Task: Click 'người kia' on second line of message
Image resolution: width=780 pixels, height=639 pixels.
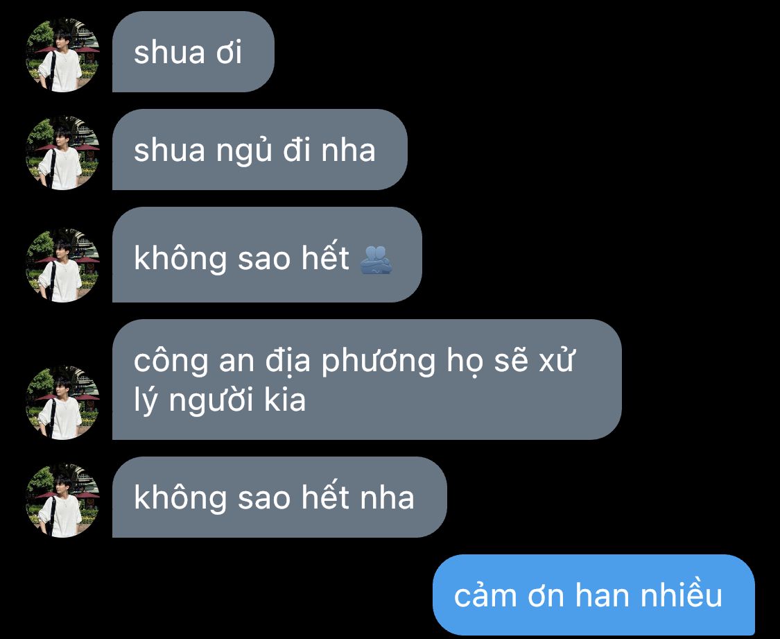Action: pyautogui.click(x=237, y=400)
